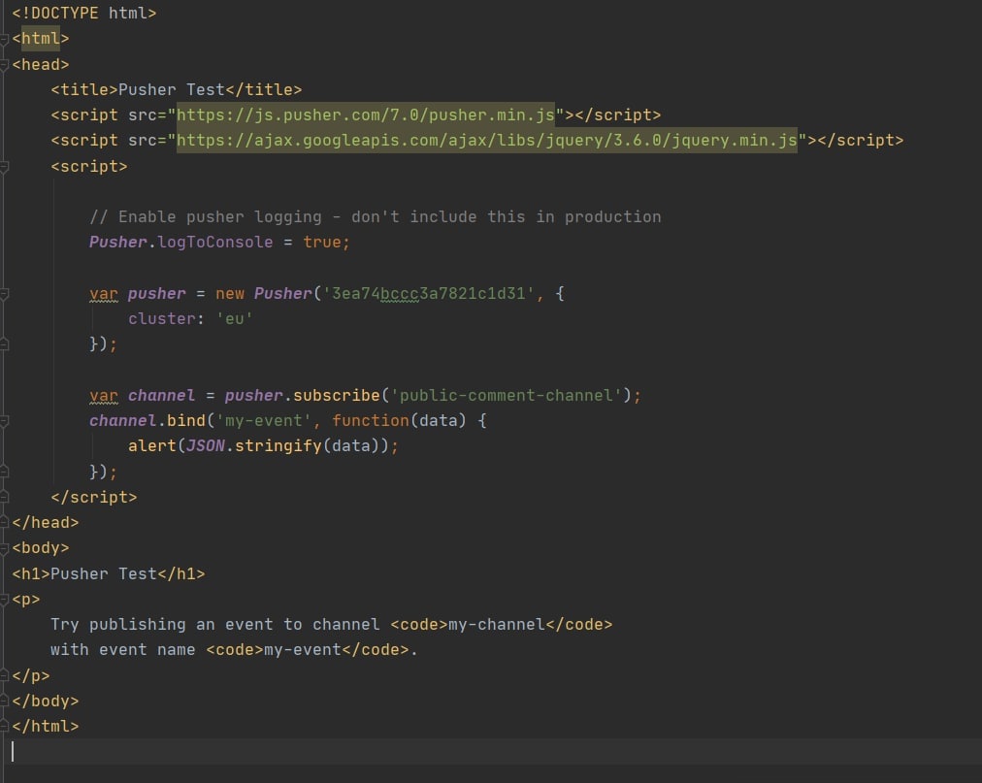Click 'my-channel' inside code tag
Image resolution: width=982 pixels, height=783 pixels.
(x=497, y=625)
